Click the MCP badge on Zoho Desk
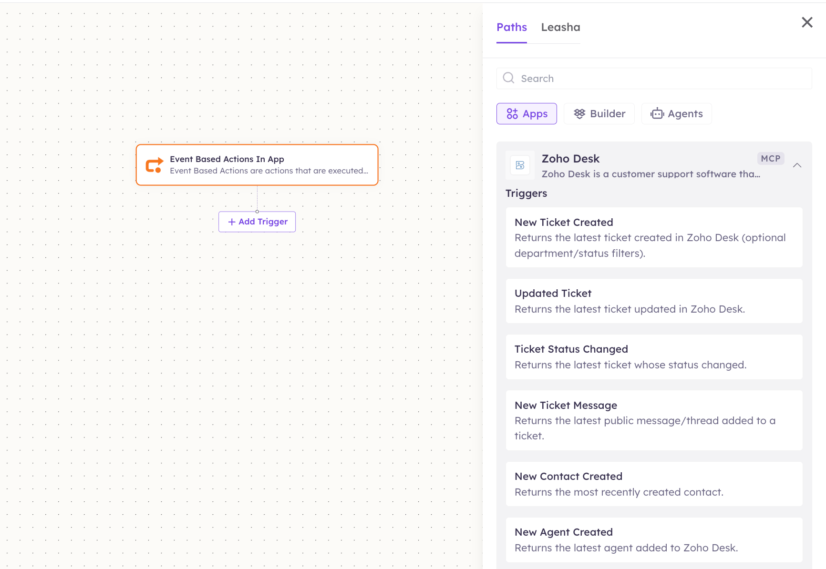The image size is (826, 569). 770,159
